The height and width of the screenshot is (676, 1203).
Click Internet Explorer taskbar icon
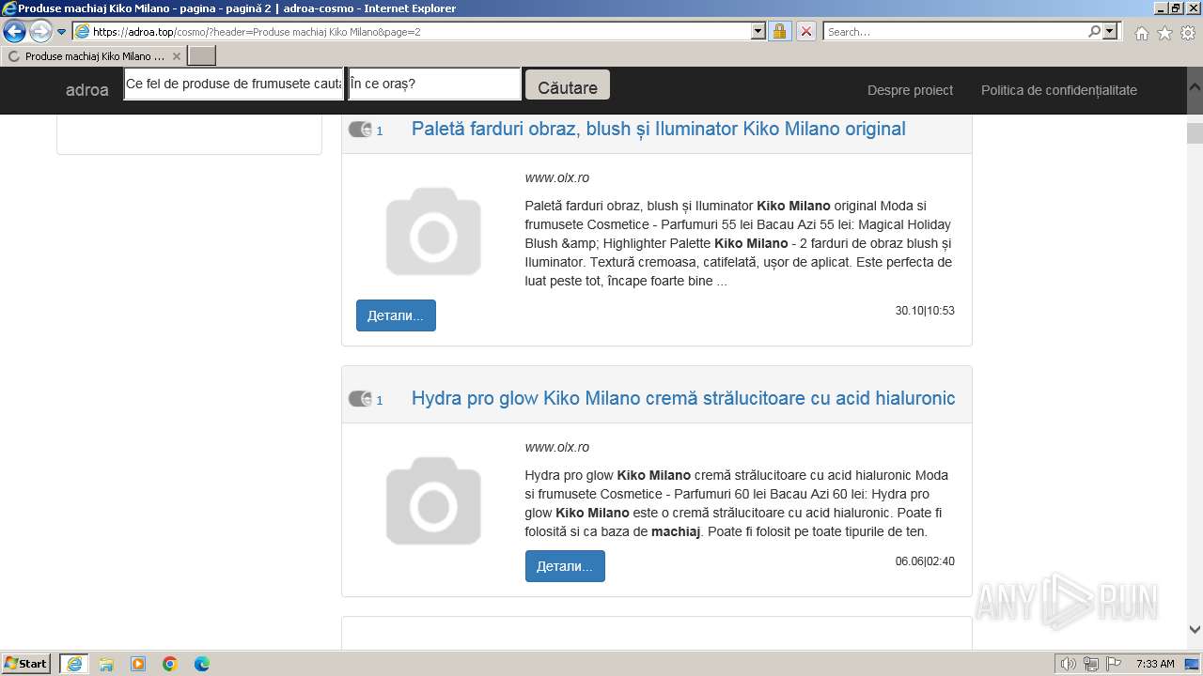(x=74, y=664)
